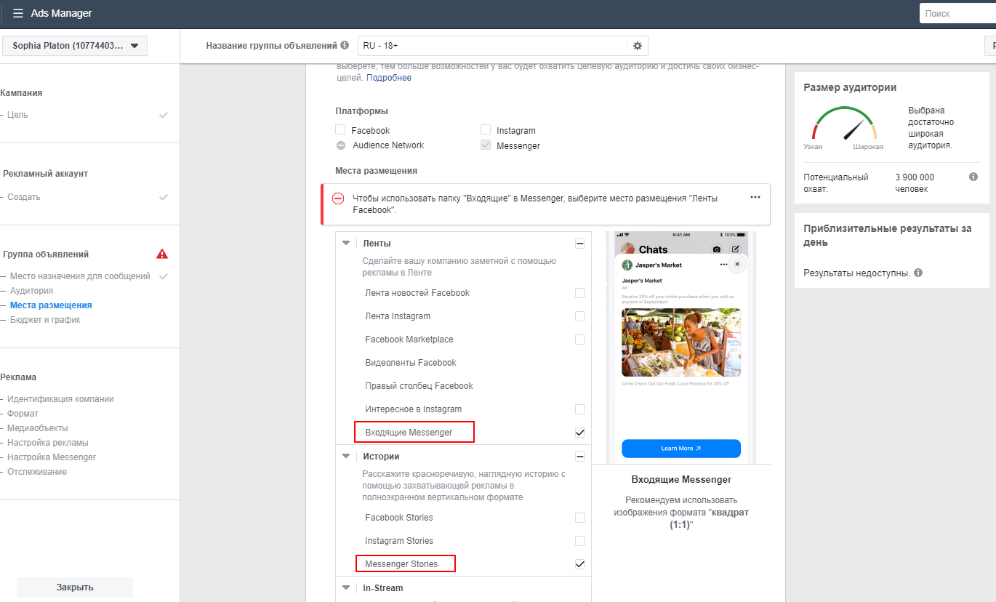Viewport: 996px width, 602px height.
Task: Go to Audience section in sidebar
Action: point(31,291)
